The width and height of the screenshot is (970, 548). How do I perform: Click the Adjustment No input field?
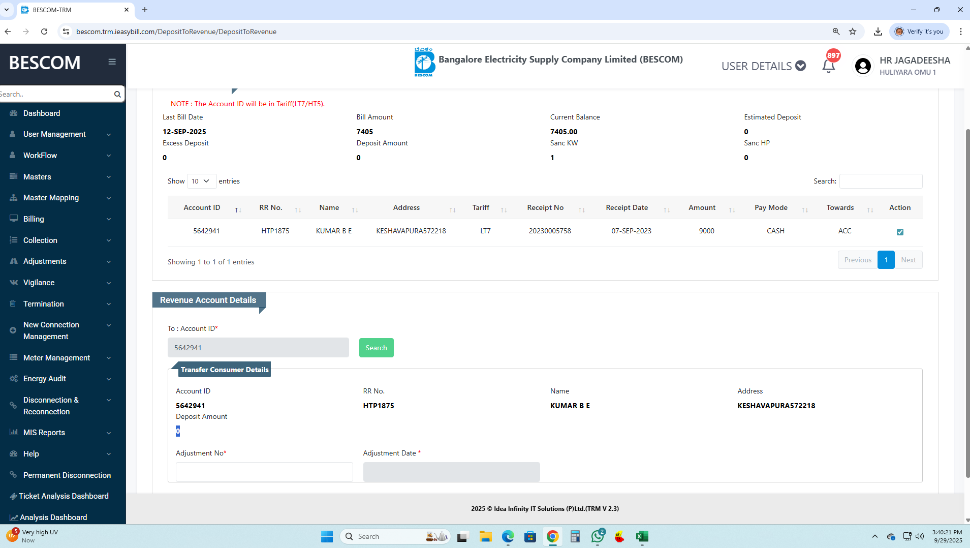[264, 472]
